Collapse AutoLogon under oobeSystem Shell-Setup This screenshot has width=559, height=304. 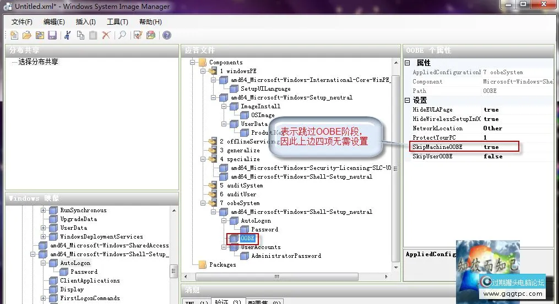pos(224,220)
